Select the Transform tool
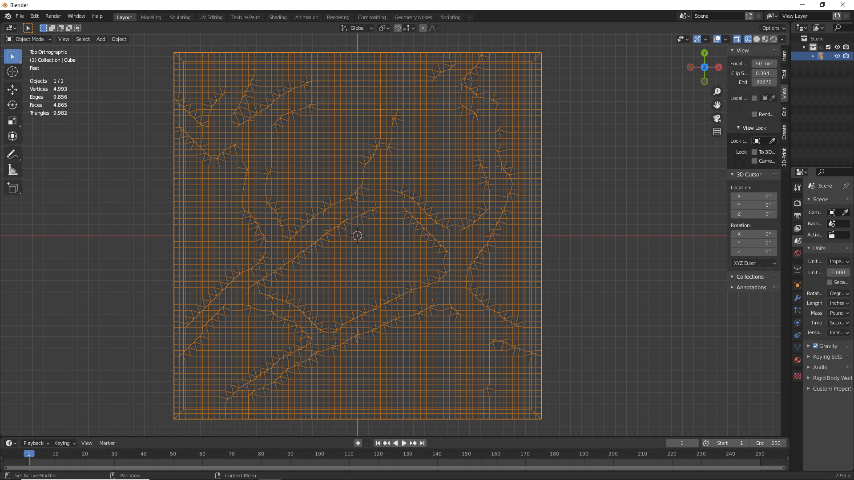The image size is (854, 480). [12, 136]
